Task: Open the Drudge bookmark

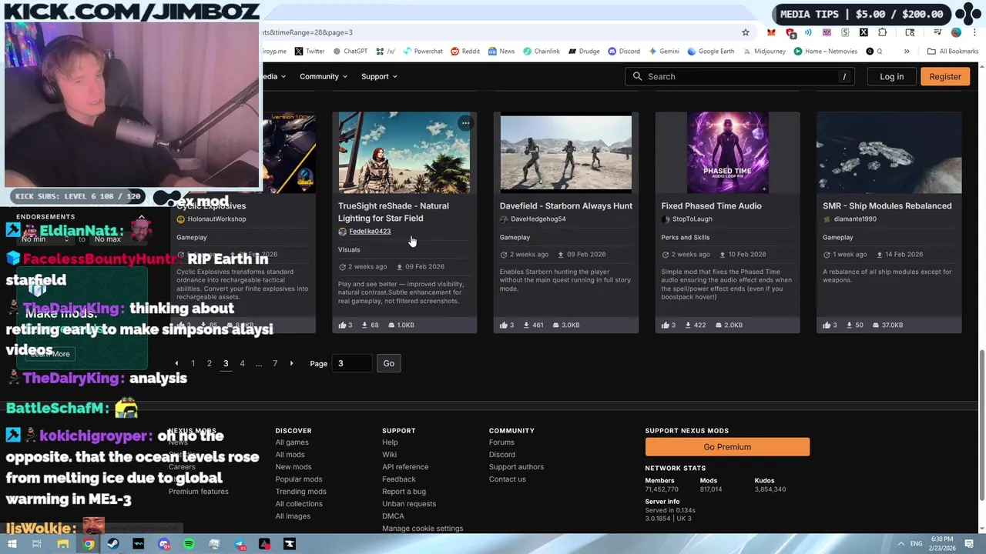Action: (584, 52)
